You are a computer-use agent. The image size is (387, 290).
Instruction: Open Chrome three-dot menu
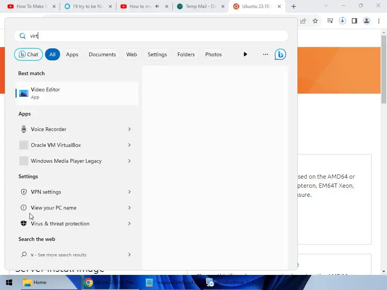(x=379, y=21)
